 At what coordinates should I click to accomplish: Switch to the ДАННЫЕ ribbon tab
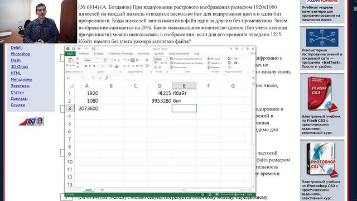point(159,54)
